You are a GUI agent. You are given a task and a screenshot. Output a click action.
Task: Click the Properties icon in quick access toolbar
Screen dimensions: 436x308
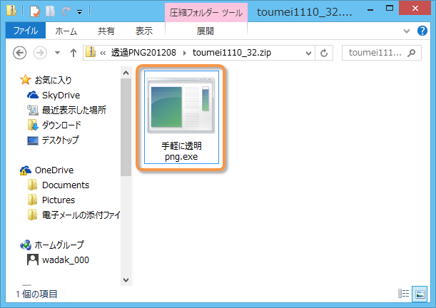point(35,12)
